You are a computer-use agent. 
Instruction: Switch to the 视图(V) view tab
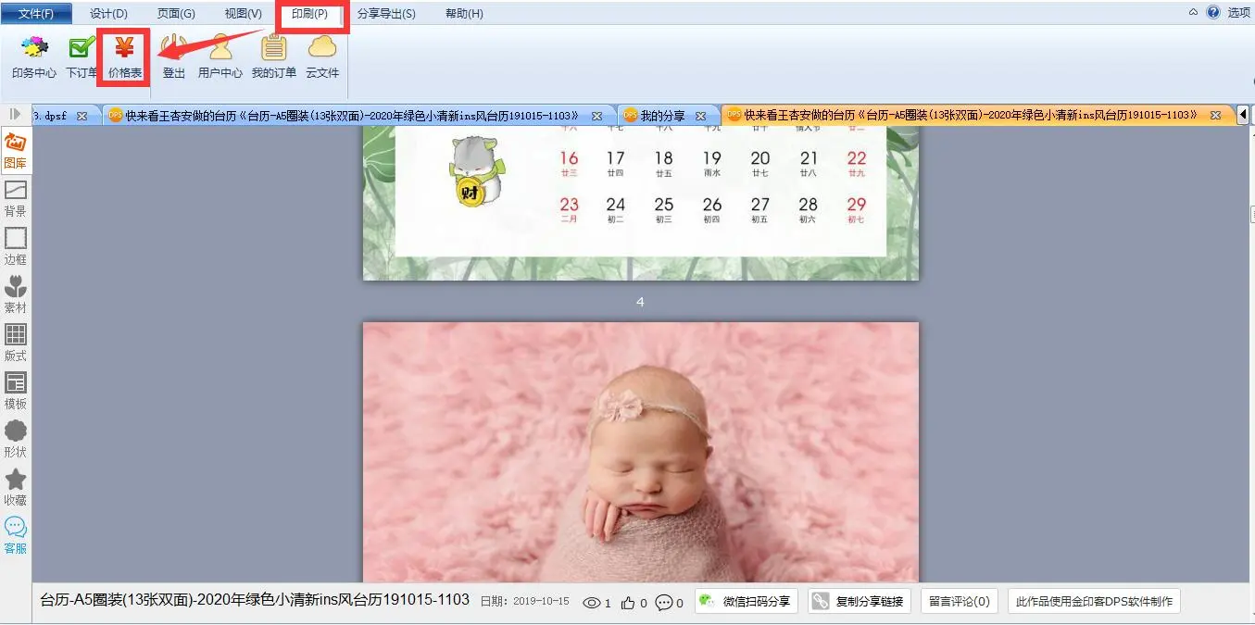(x=243, y=14)
